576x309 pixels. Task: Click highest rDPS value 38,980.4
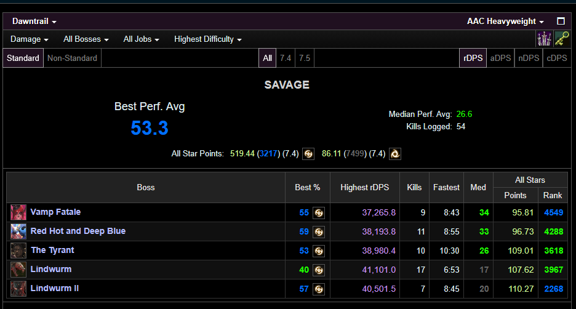point(378,251)
